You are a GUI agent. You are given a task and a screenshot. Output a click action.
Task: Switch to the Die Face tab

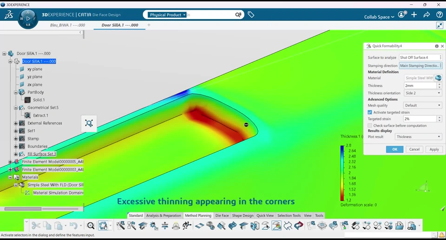coord(222,215)
